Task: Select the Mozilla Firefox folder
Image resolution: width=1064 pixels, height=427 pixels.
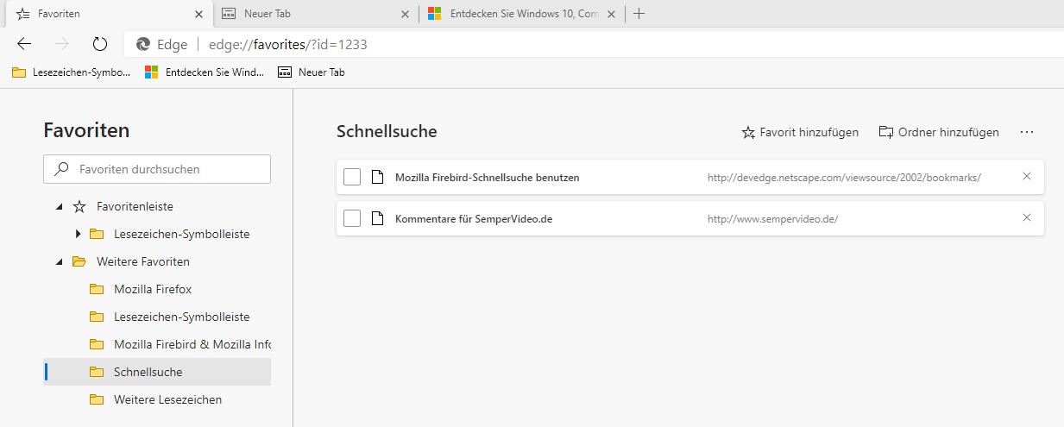Action: tap(153, 289)
